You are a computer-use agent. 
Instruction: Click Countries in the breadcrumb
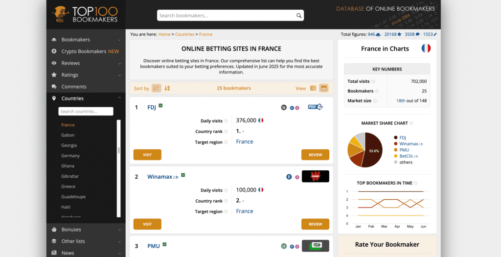click(184, 34)
